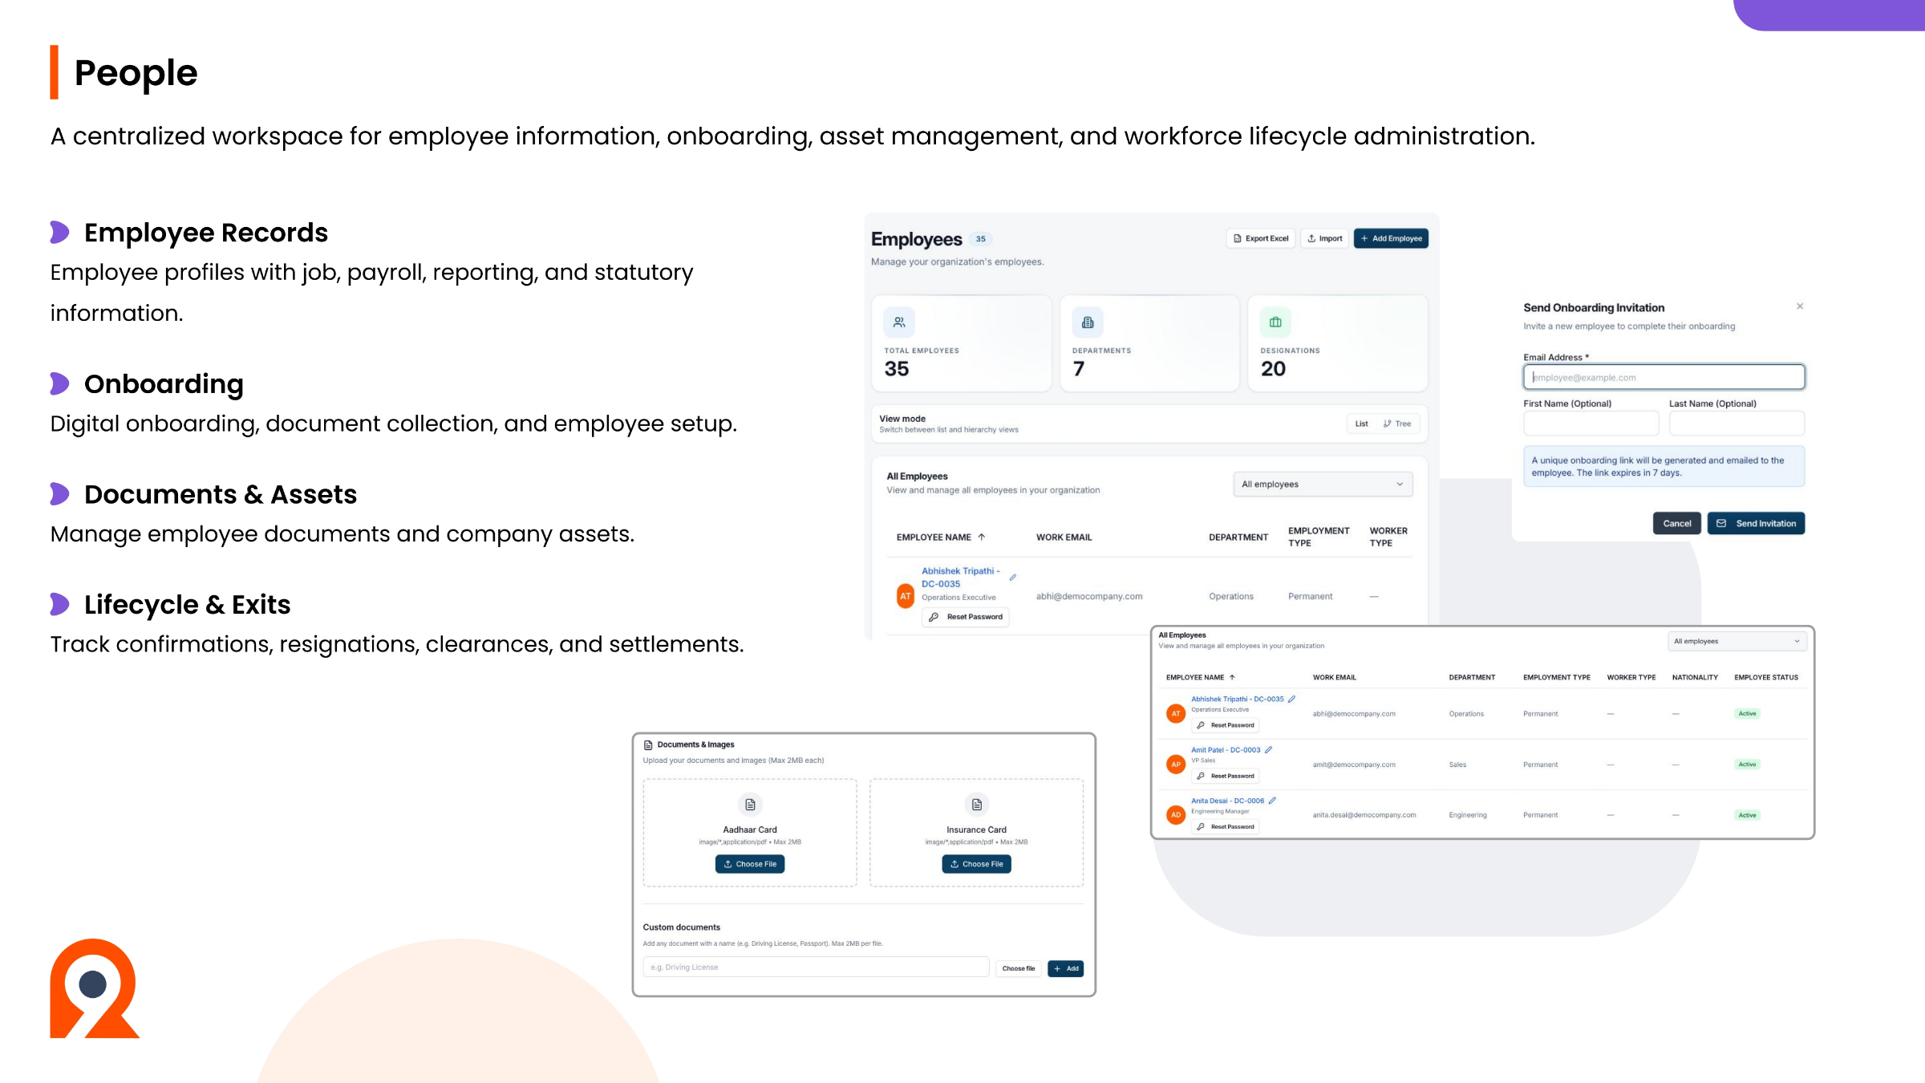1925x1083 pixels.
Task: Switch view mode to List
Action: 1361,424
